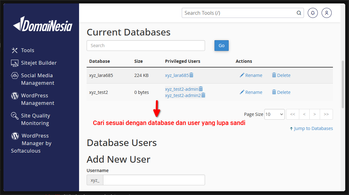Open the notifications bell icon
Viewport: 349px width, 195px height.
(312, 13)
